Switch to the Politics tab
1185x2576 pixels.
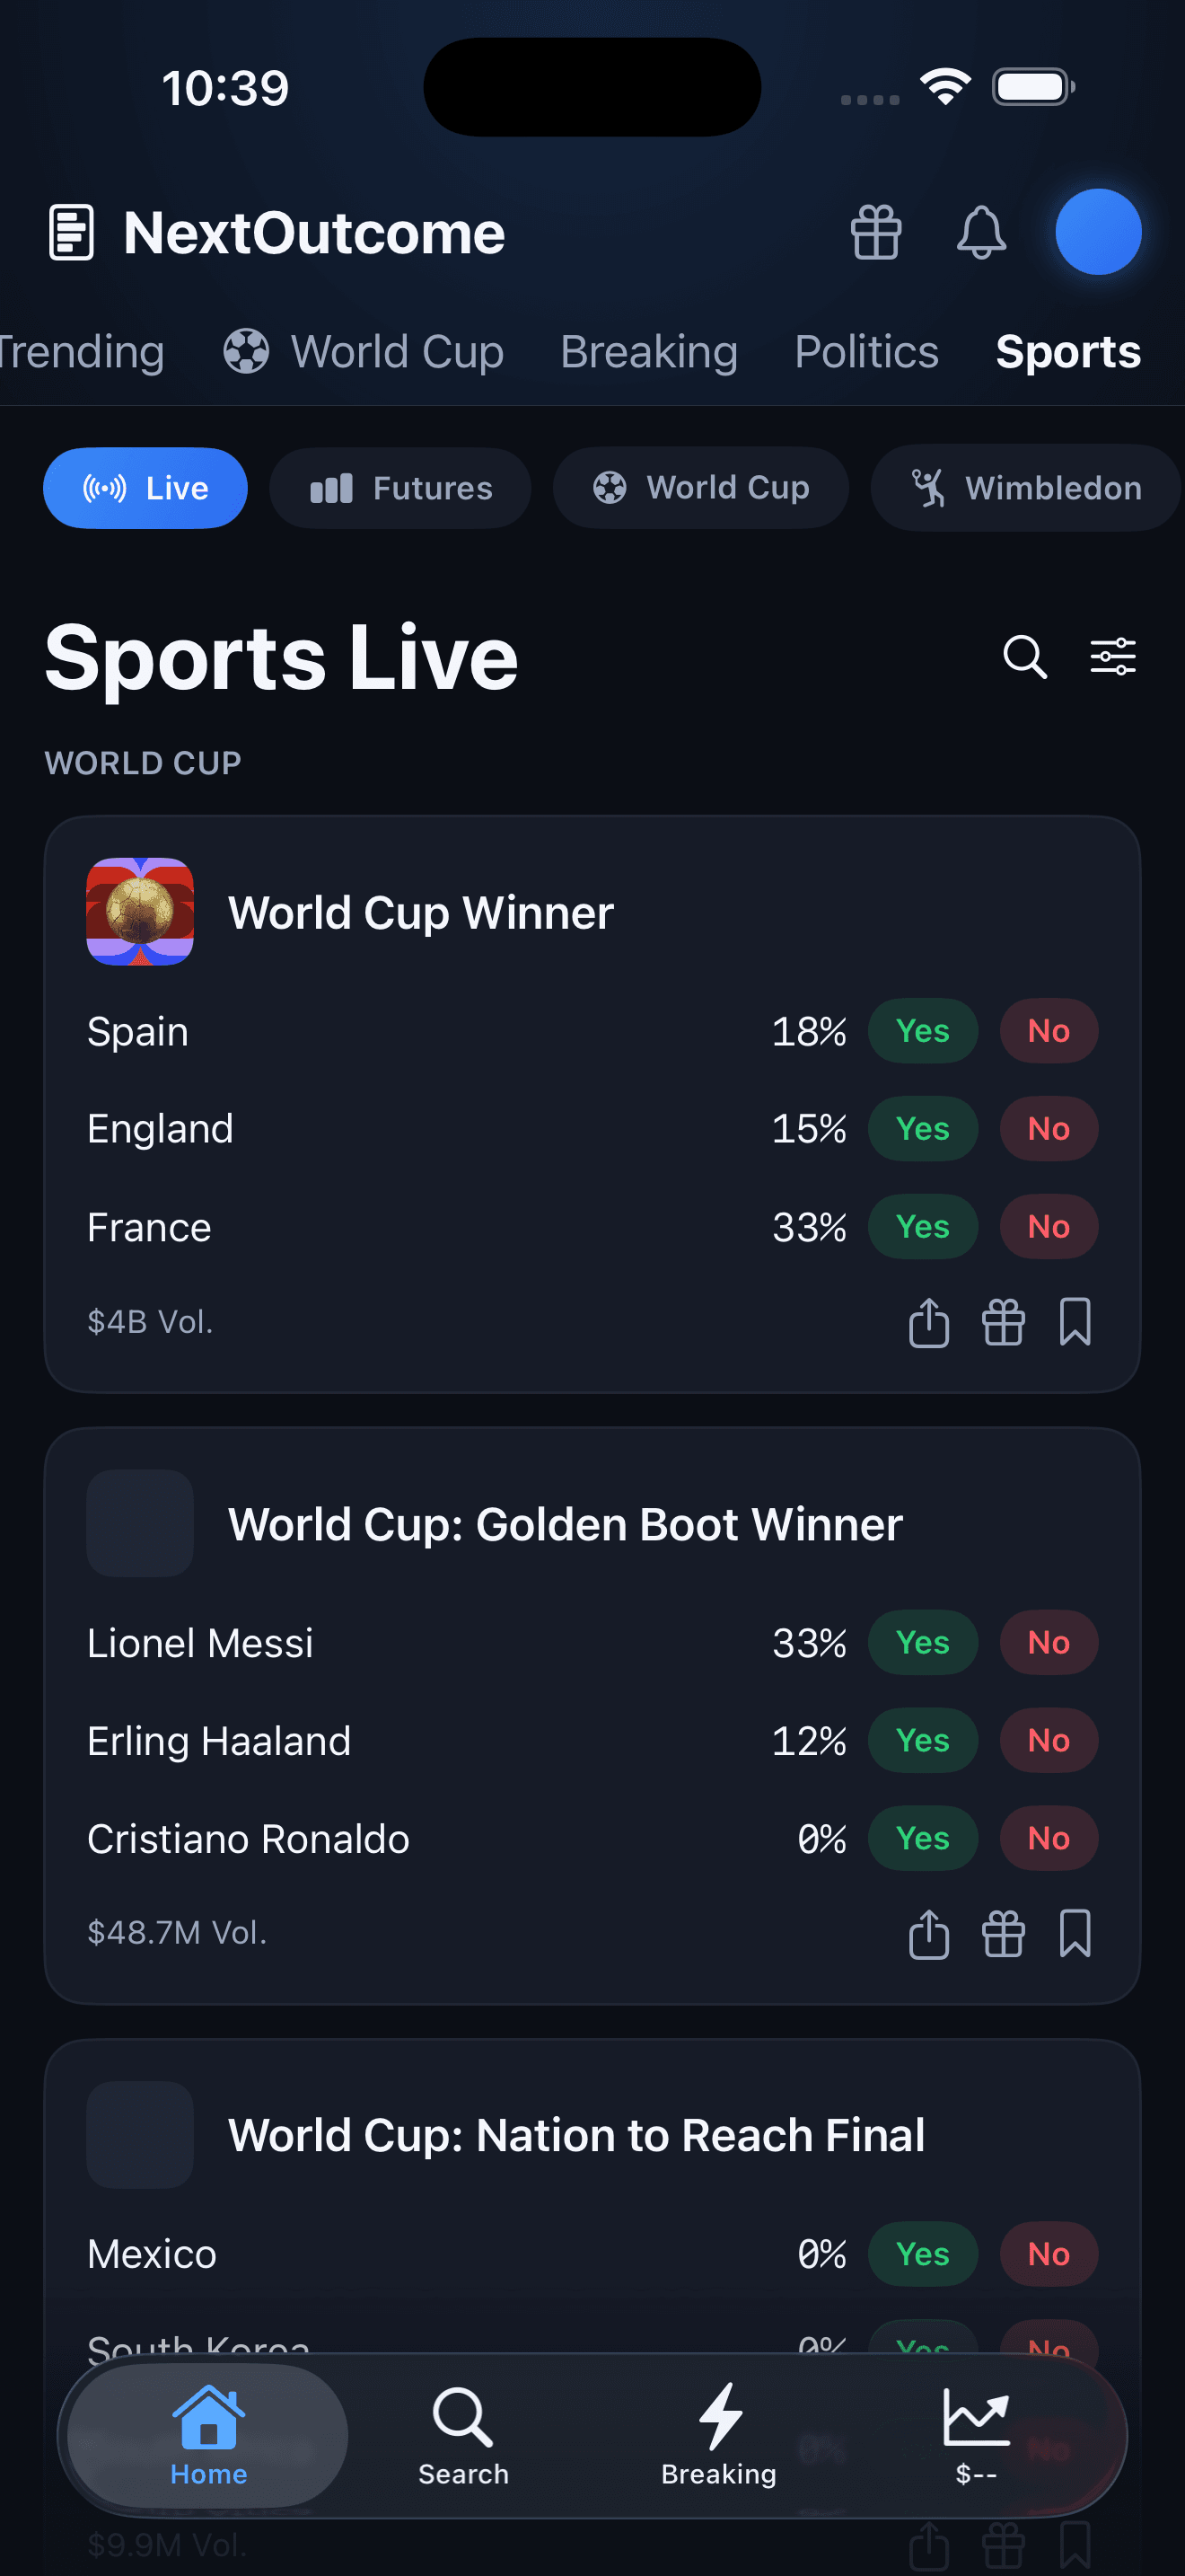point(866,352)
